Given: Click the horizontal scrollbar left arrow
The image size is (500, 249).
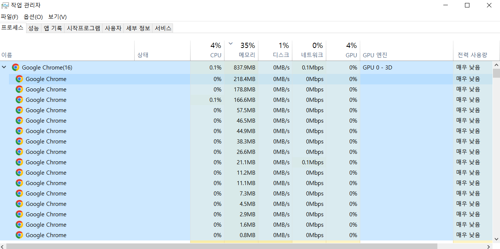Looking at the screenshot, I should 3,246.
